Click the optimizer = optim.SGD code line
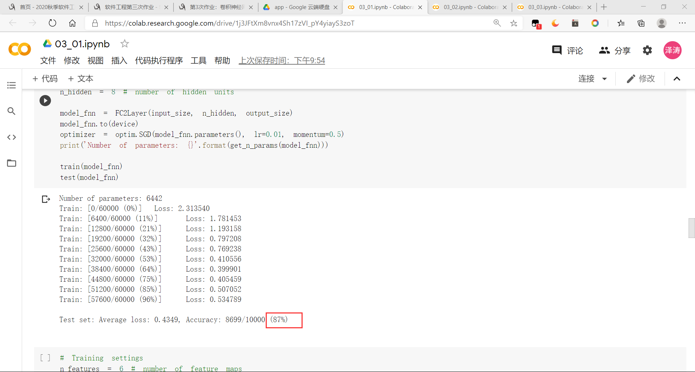Image resolution: width=695 pixels, height=372 pixels. [202, 134]
